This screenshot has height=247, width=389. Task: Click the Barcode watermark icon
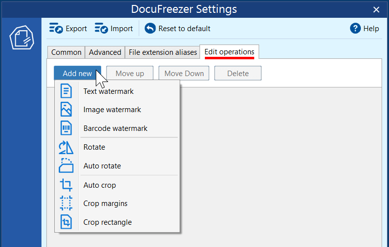coord(66,128)
